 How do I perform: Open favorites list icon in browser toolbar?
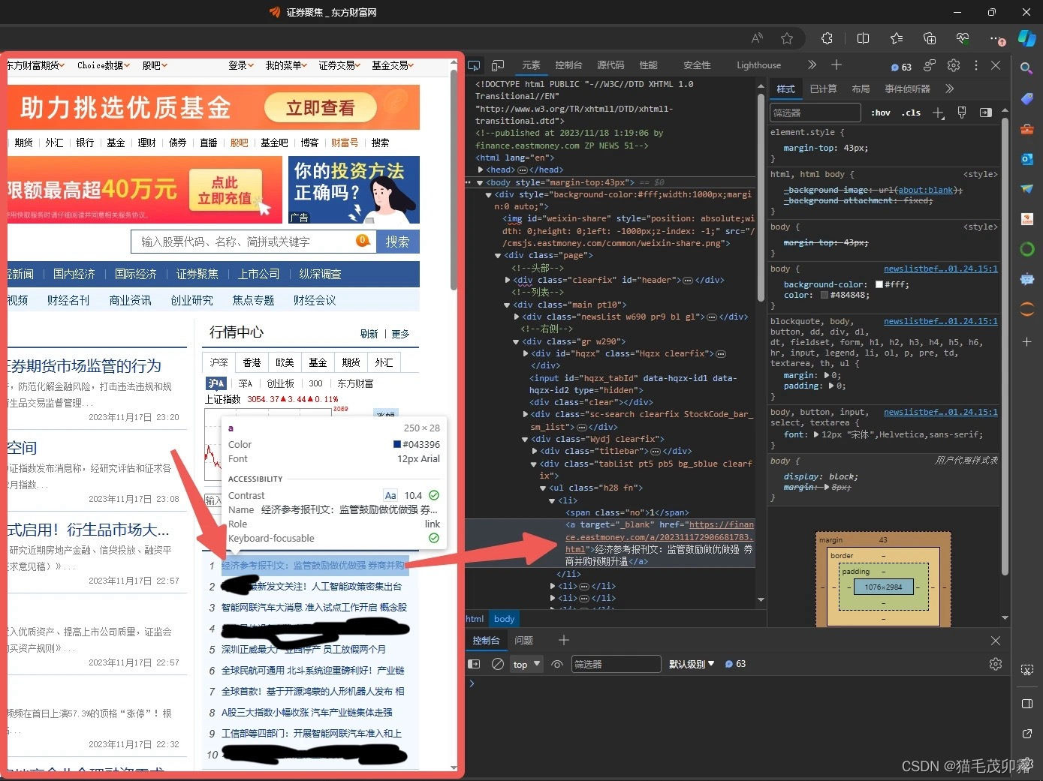pos(897,38)
